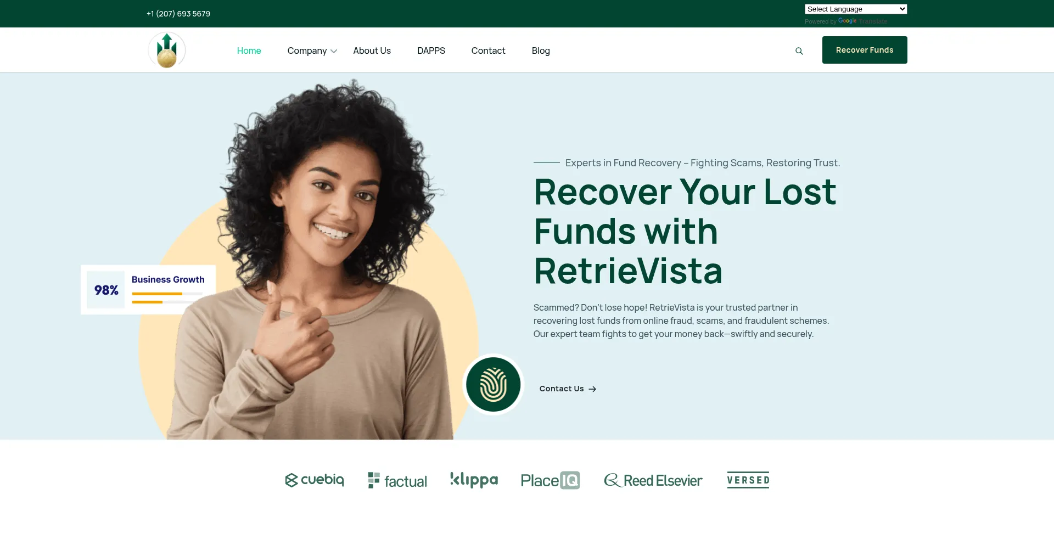
Task: Go to the Home menu item
Action: tap(249, 50)
